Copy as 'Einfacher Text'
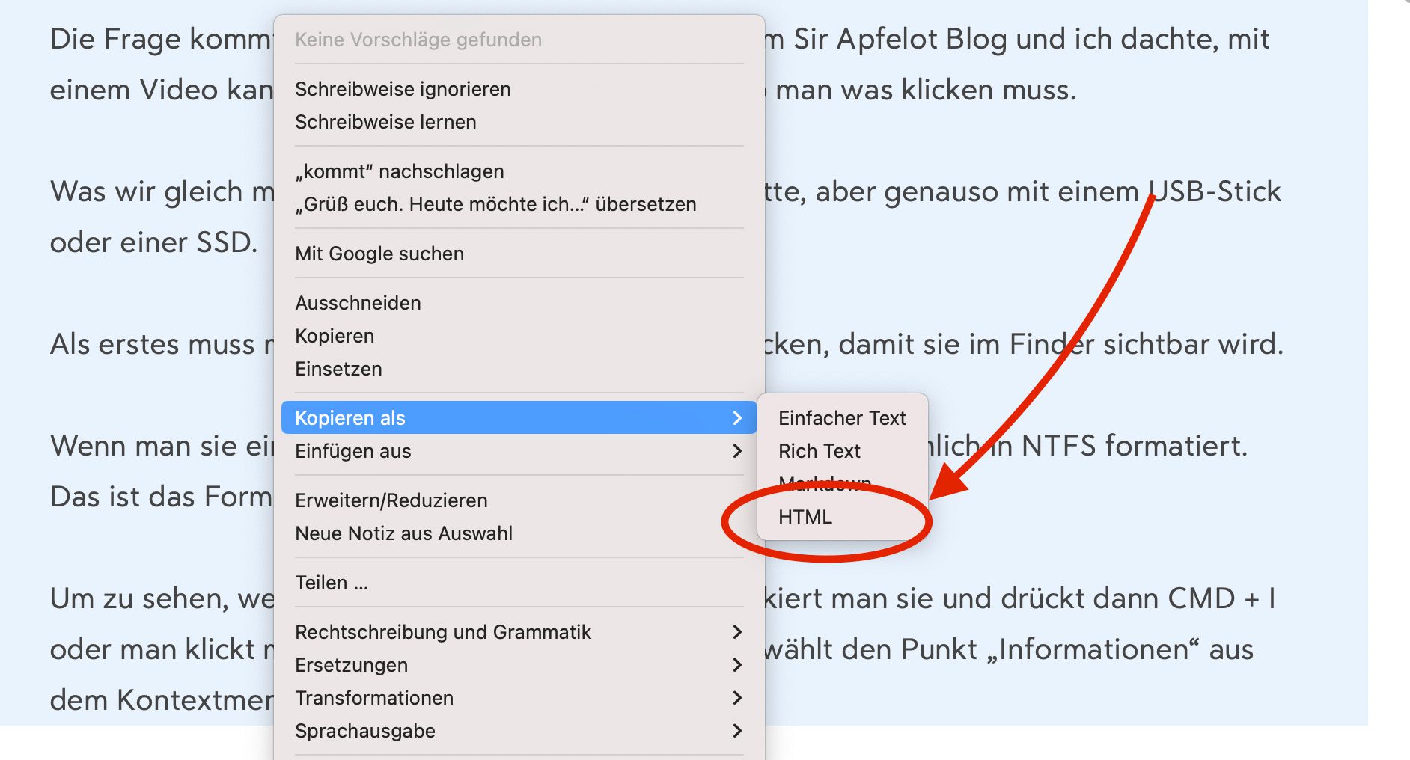 843,418
